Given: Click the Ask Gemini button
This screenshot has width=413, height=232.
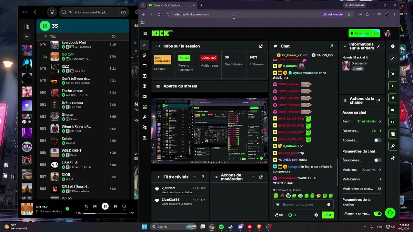Looking at the screenshot, I should [x=355, y=5].
